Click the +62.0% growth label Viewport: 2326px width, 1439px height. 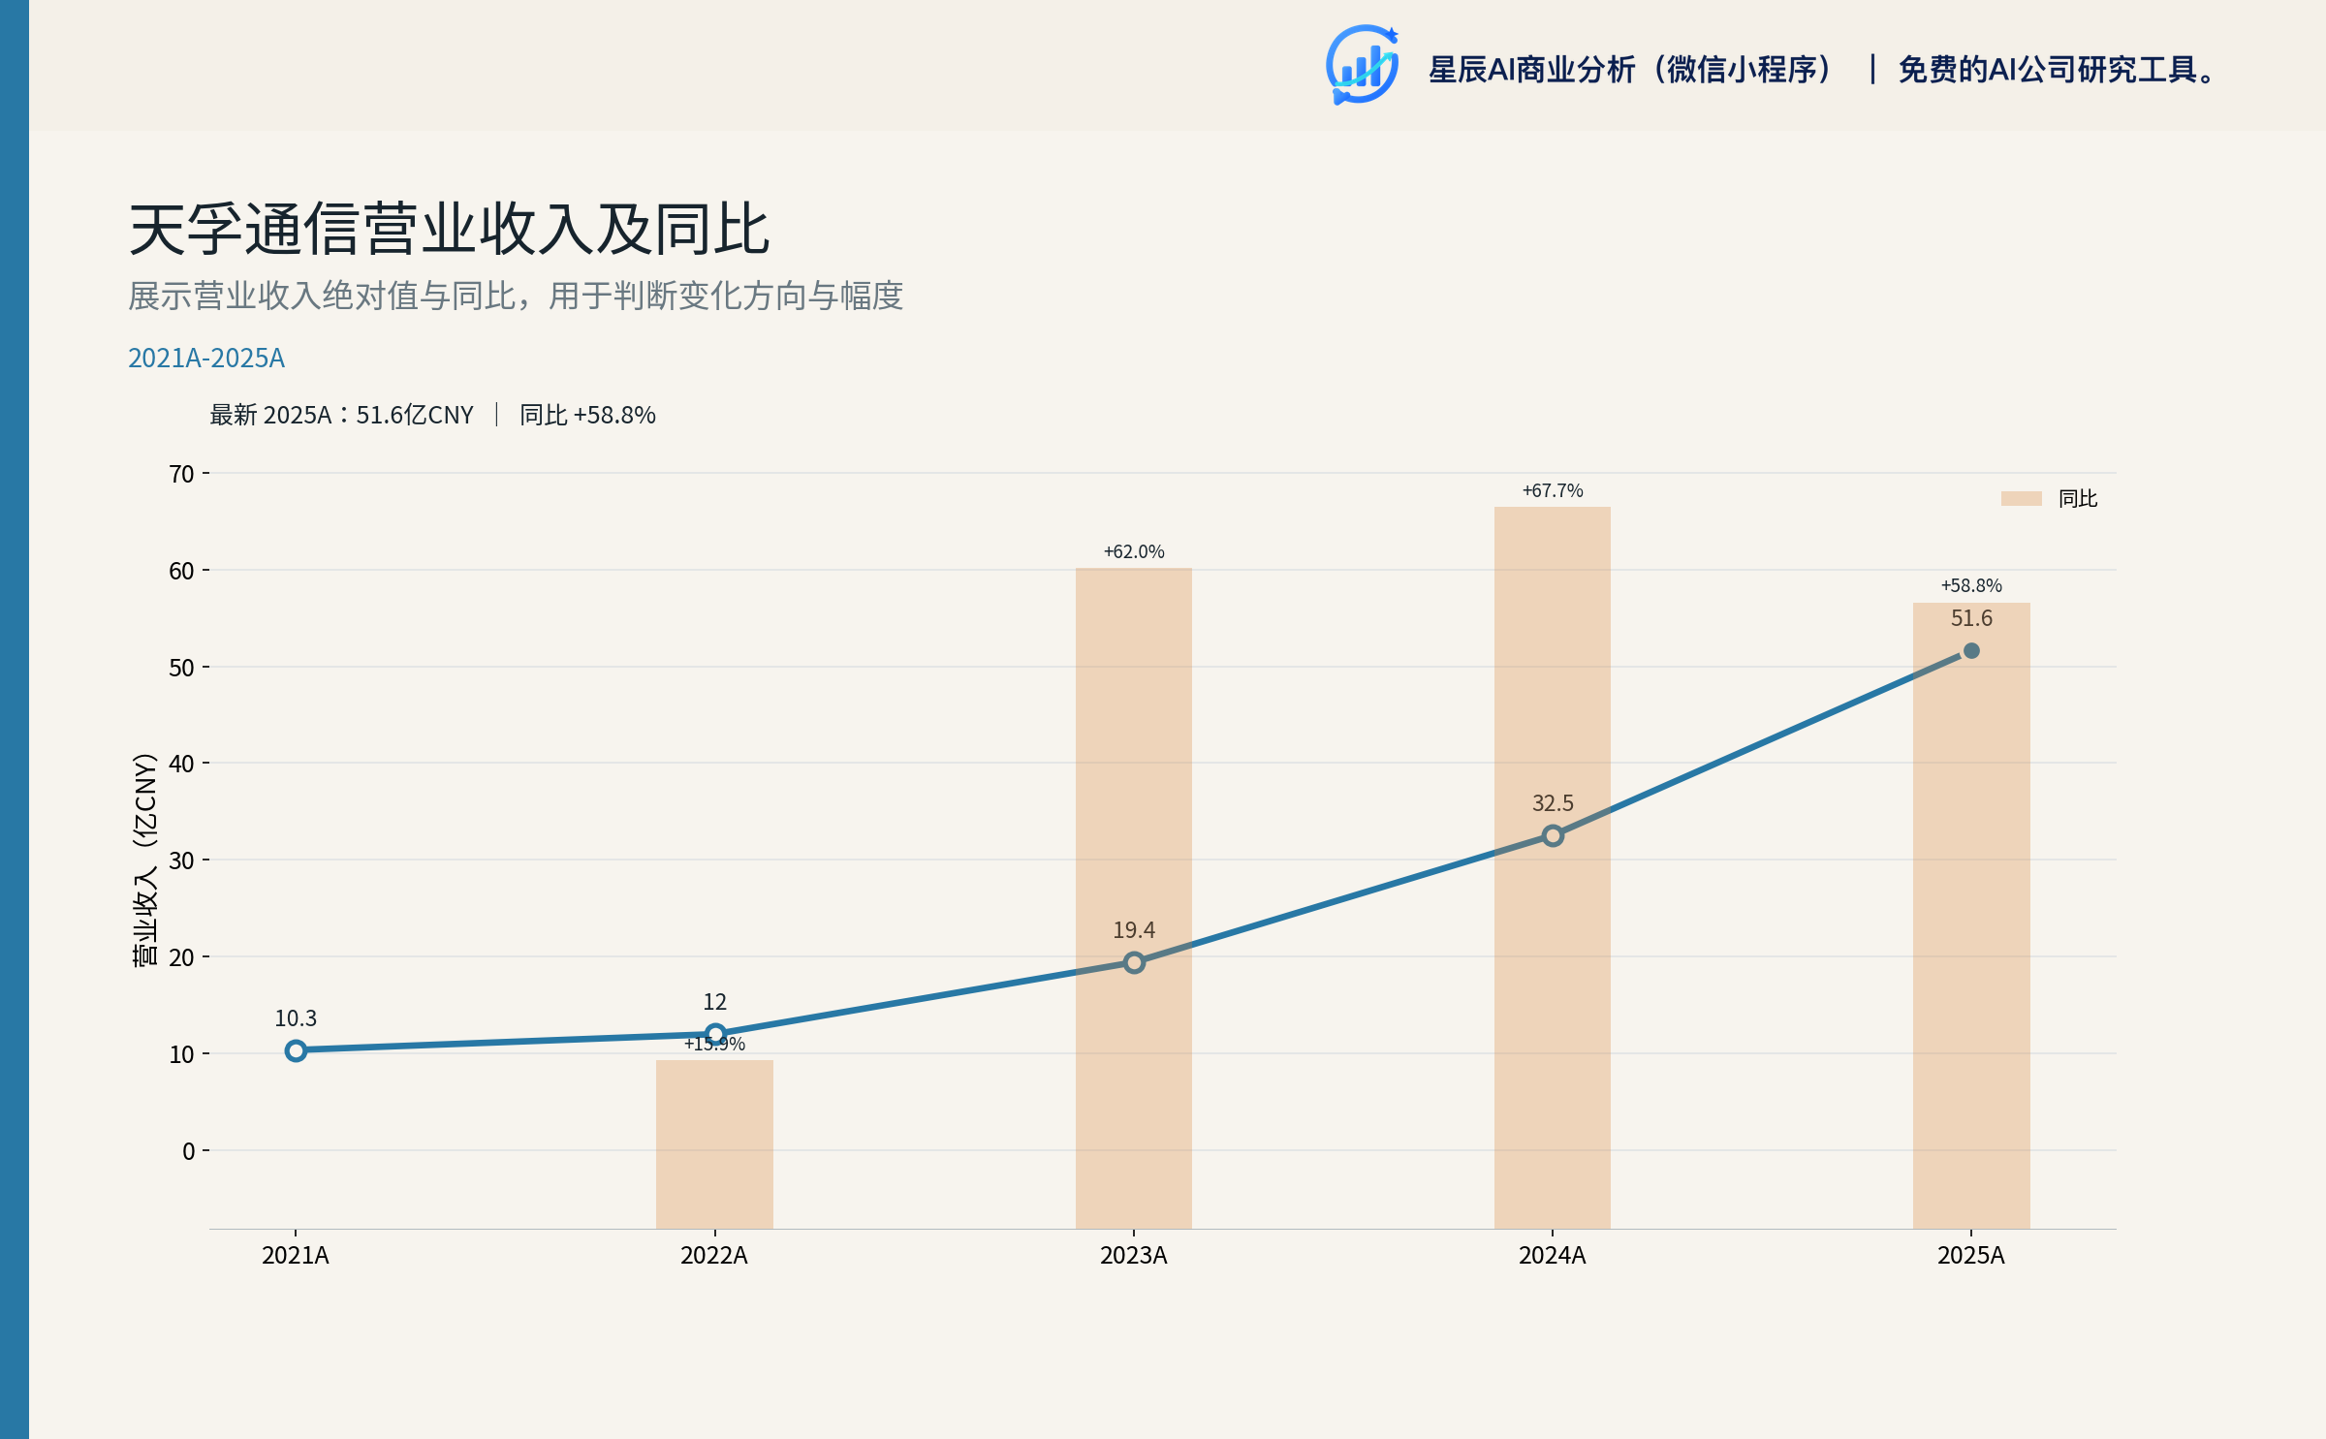click(1134, 551)
